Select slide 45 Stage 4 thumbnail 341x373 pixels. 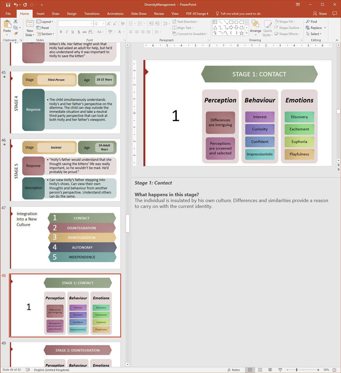point(65,102)
